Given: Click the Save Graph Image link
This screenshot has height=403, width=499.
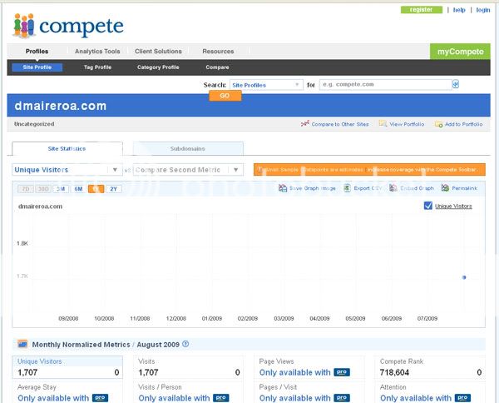Looking at the screenshot, I should 312,188.
